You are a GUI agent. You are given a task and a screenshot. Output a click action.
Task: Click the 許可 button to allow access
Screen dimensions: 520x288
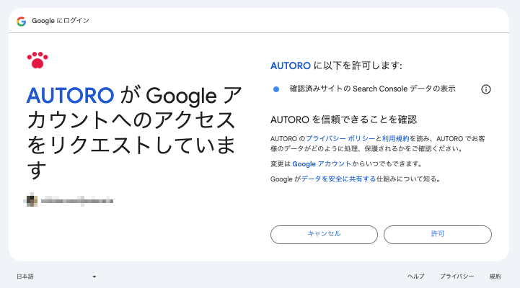[438, 235]
